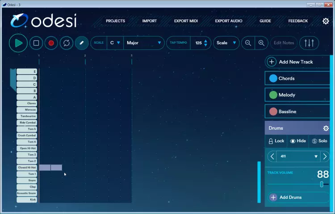Click the TAP TEMPO button

click(178, 43)
